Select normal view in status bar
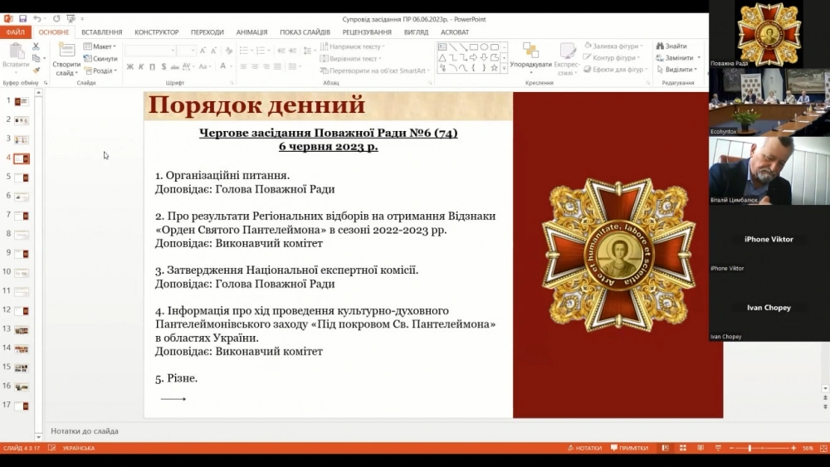 666,448
